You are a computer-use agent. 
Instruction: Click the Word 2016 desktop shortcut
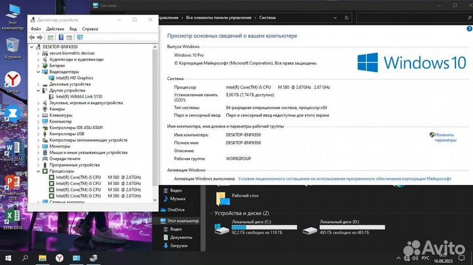[12, 151]
